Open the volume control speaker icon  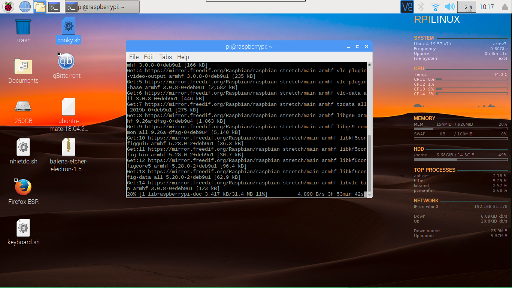point(449,7)
